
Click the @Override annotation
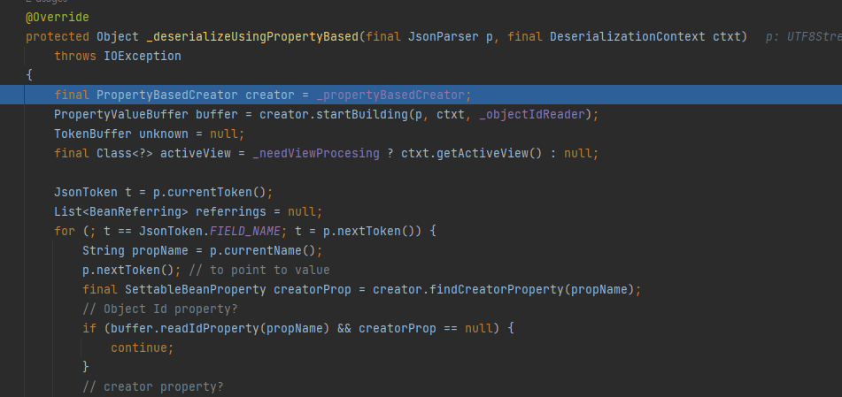(x=57, y=17)
